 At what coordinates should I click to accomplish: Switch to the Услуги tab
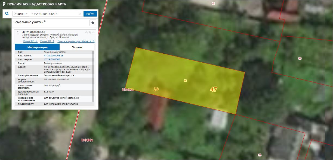77,47
